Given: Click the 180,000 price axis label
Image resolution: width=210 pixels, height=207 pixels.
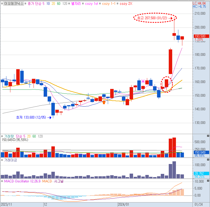Looking at the screenshot, I should pos(200,54).
